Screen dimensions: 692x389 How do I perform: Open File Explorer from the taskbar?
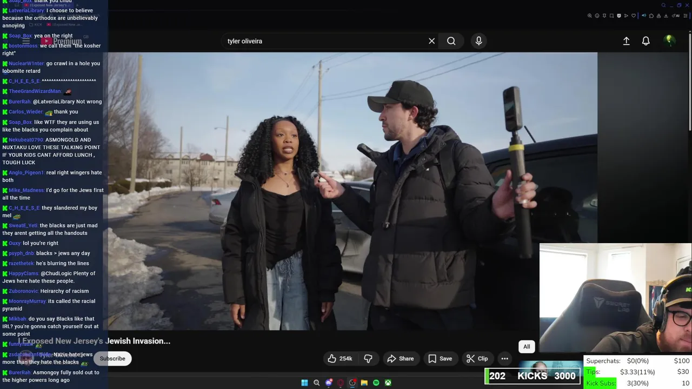(364, 383)
